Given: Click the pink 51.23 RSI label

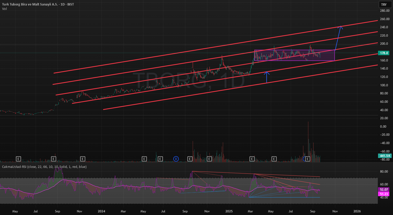Looking at the screenshot, I should tap(384, 194).
